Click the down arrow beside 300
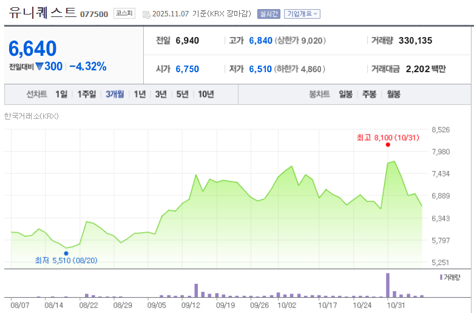Viewport: 474px width, 313px height. 39,66
